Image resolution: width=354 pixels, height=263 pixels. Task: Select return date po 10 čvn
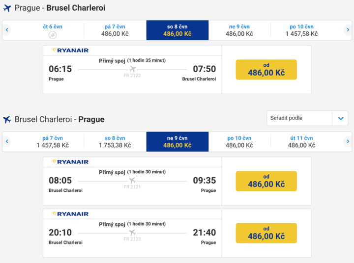[239, 141]
